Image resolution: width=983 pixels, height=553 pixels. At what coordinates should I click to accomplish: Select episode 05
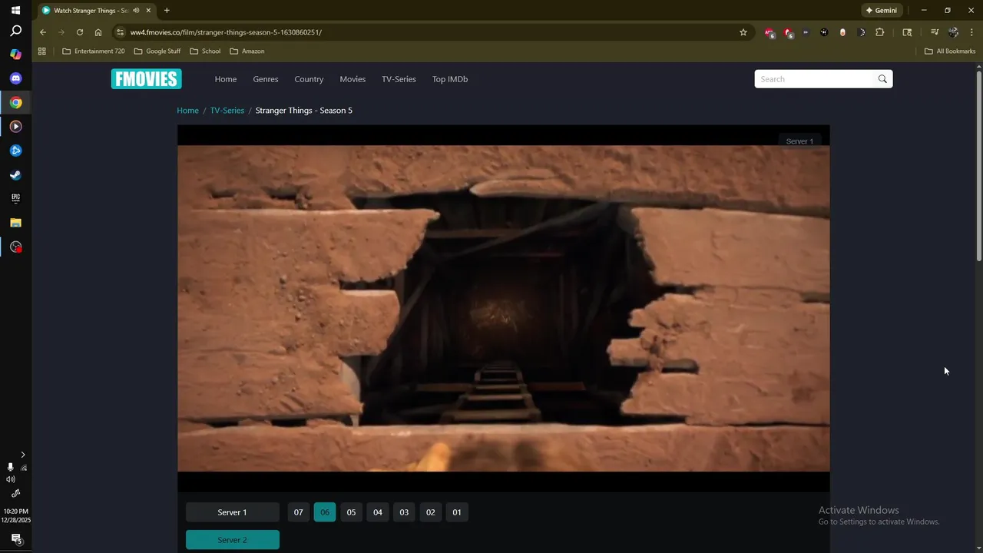pyautogui.click(x=351, y=512)
